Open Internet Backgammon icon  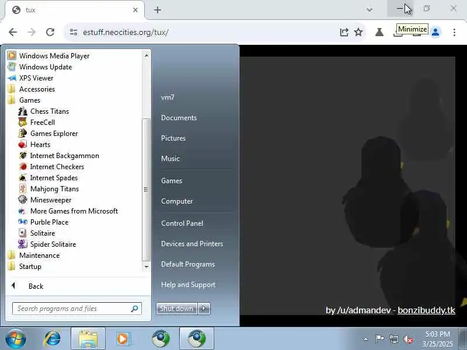(23, 155)
